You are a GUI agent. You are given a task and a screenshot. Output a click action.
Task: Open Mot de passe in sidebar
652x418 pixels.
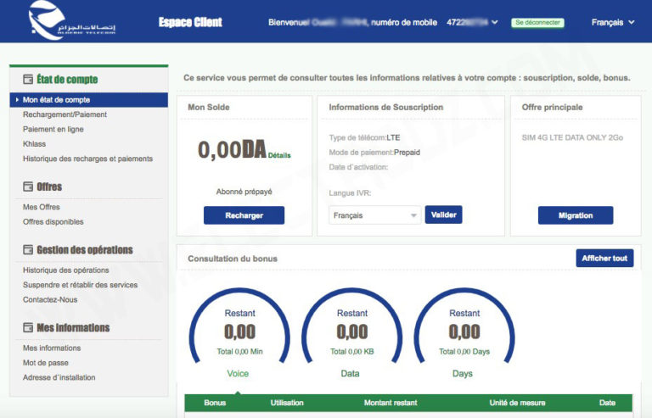[x=46, y=363]
